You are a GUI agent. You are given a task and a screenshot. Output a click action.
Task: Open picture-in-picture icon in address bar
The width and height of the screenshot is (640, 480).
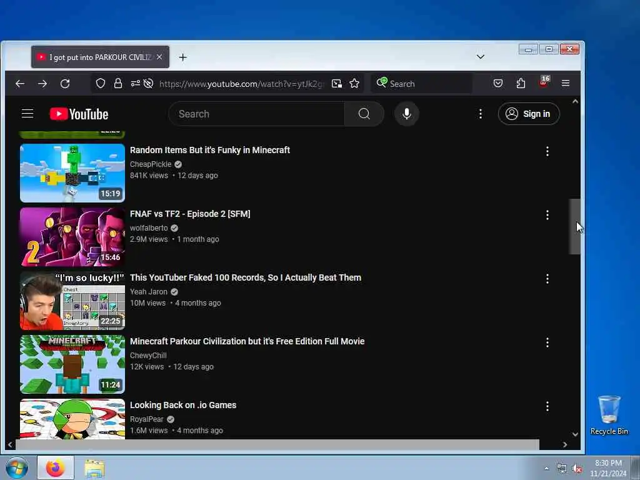point(337,84)
